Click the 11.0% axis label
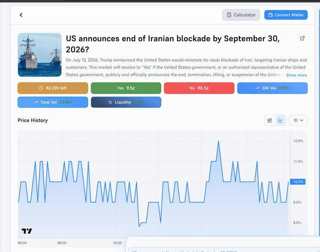 coord(298,162)
